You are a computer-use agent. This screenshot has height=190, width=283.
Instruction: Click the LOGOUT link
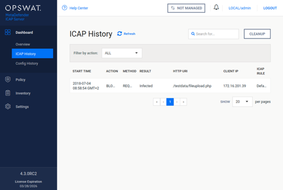coord(270,8)
